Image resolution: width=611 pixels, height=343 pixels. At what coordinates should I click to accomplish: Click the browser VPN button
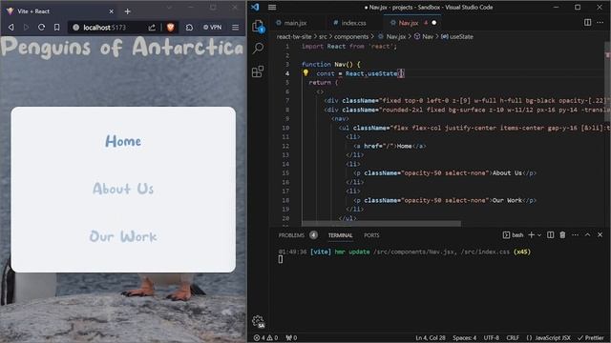212,28
